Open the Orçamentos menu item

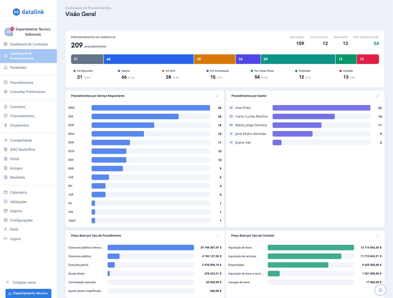point(28,125)
